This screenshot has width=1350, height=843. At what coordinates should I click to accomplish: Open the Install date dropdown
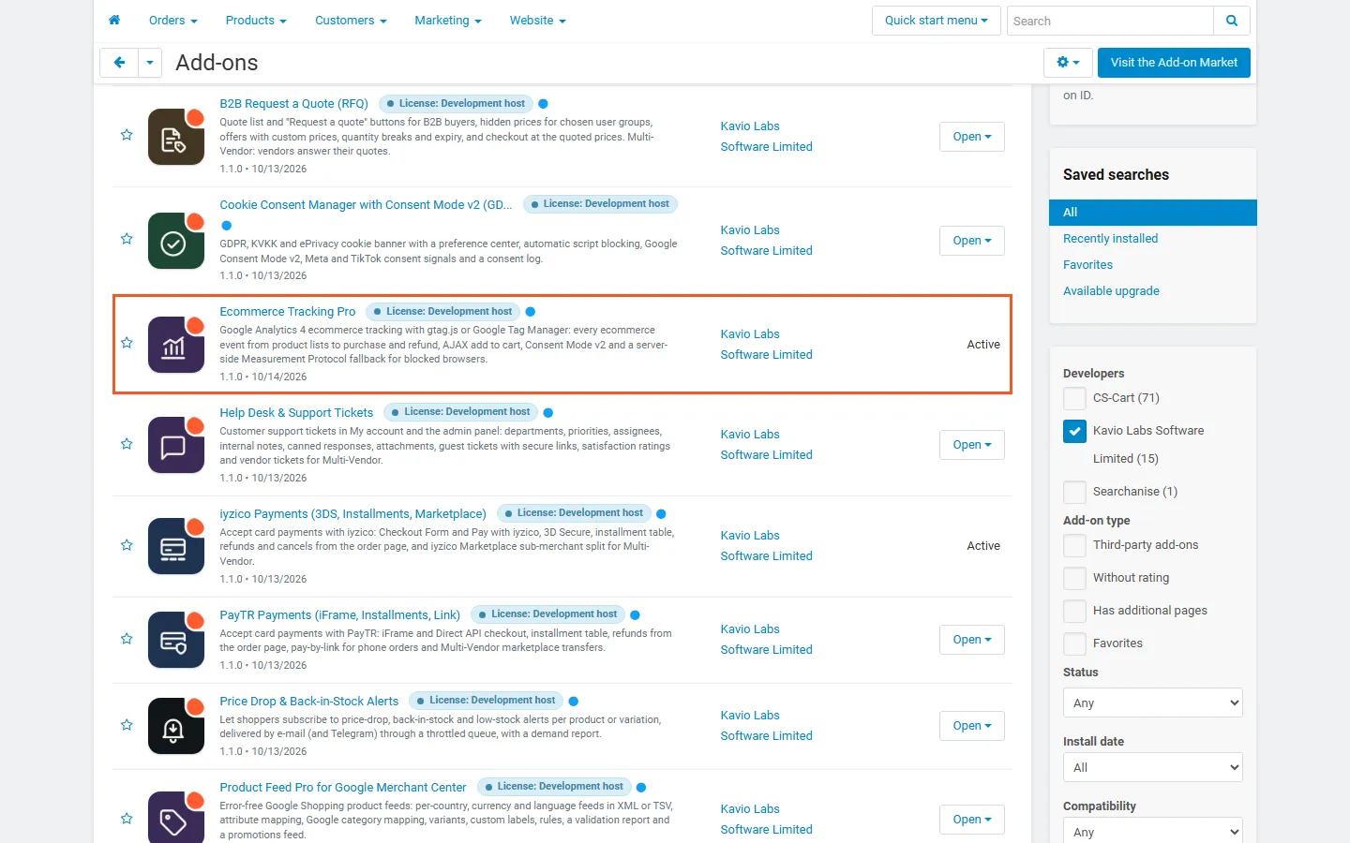[x=1153, y=767]
